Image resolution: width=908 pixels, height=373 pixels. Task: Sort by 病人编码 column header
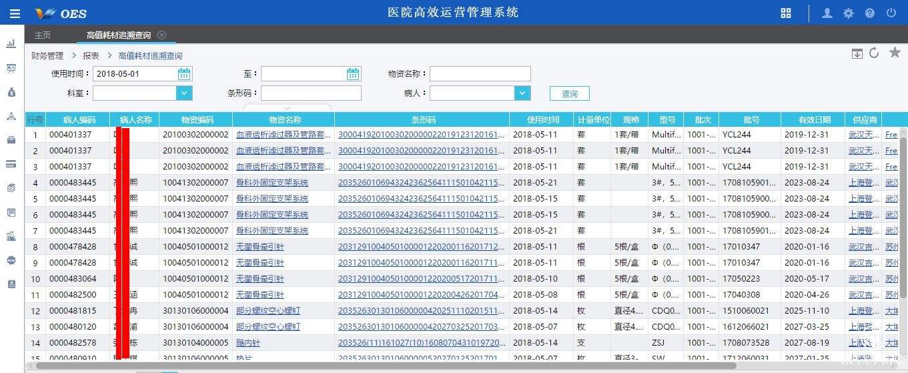tap(79, 120)
